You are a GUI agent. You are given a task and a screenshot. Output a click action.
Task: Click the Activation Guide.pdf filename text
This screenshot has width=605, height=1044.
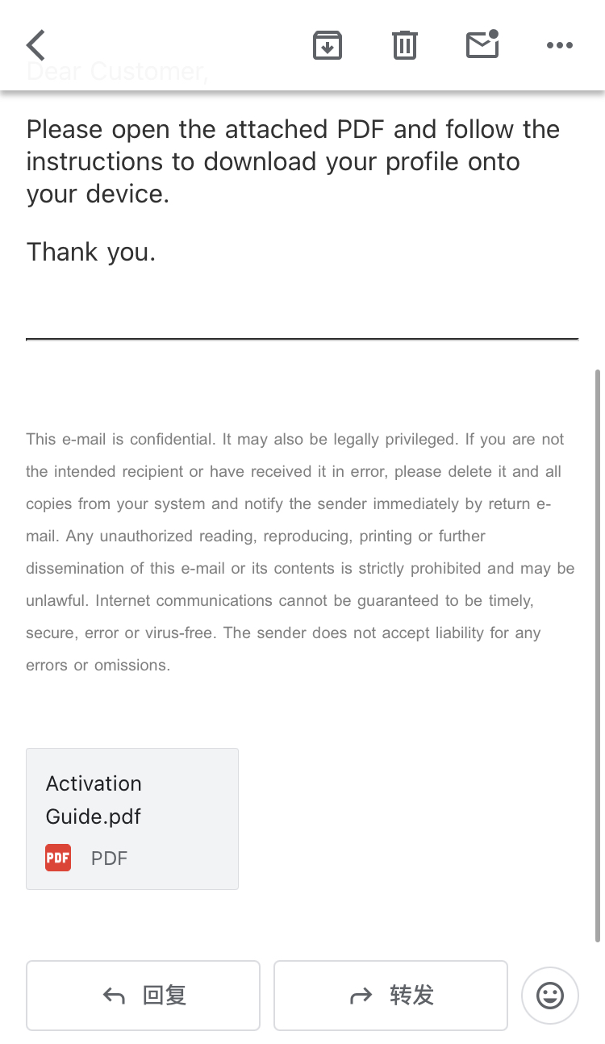(x=94, y=800)
